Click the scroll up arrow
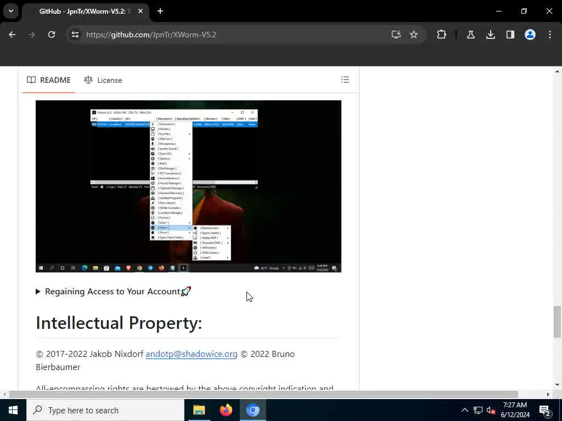The image size is (562, 421). tap(557, 72)
